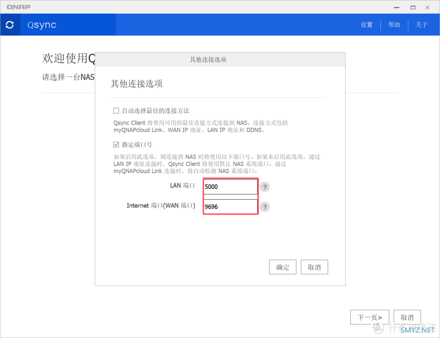Enable 自动选择最佳的连接方法 checkbox
The image size is (440, 338).
(116, 110)
